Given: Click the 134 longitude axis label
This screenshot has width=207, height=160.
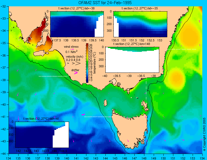Looking at the screenshot, I should (9, 158).
